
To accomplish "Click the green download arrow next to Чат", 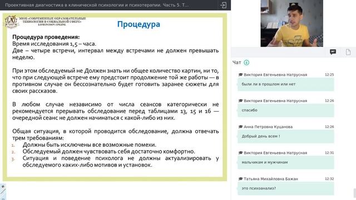I will pyautogui.click(x=246, y=62).
